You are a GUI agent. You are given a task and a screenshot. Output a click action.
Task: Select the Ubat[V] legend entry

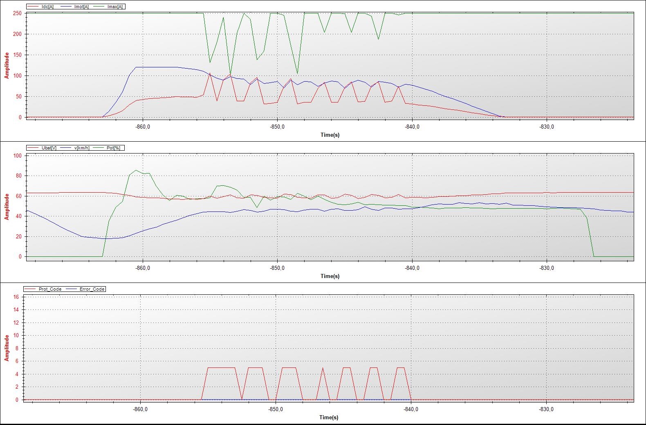[x=49, y=148]
